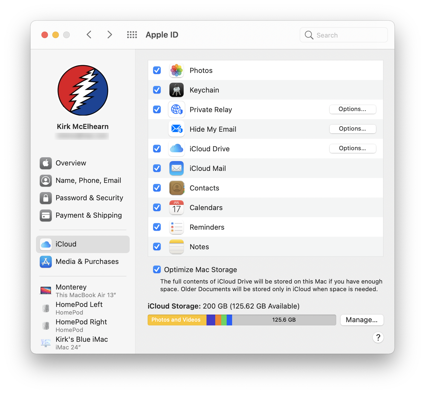
Task: Click the Name, Phone, Email person icon
Action: (46, 180)
